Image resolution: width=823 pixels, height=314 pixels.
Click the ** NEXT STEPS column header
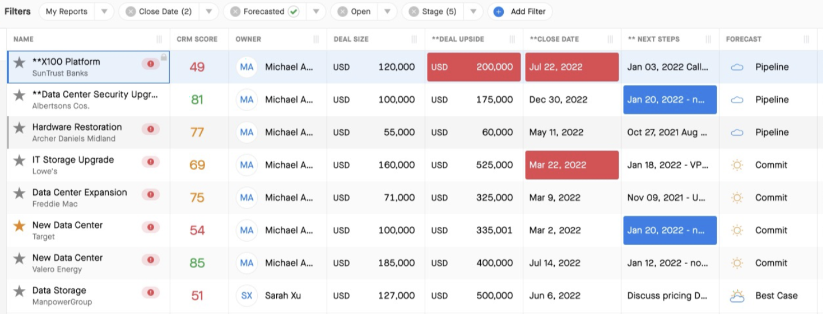coord(653,39)
